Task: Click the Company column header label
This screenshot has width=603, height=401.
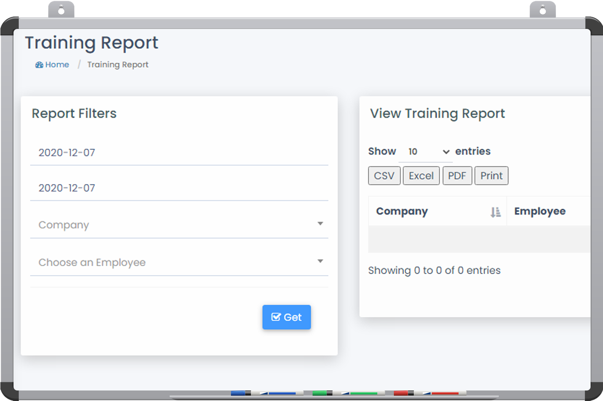Action: click(402, 211)
